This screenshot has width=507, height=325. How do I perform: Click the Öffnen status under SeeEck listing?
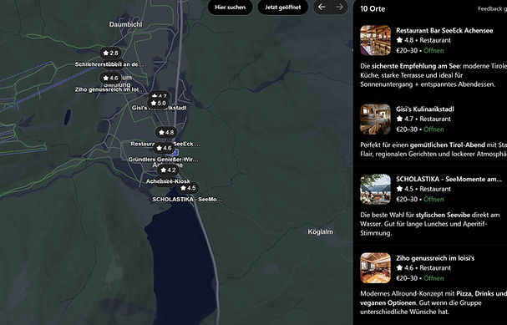point(433,51)
